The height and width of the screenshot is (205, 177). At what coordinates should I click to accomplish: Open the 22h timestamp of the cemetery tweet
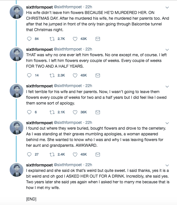(x=88, y=123)
